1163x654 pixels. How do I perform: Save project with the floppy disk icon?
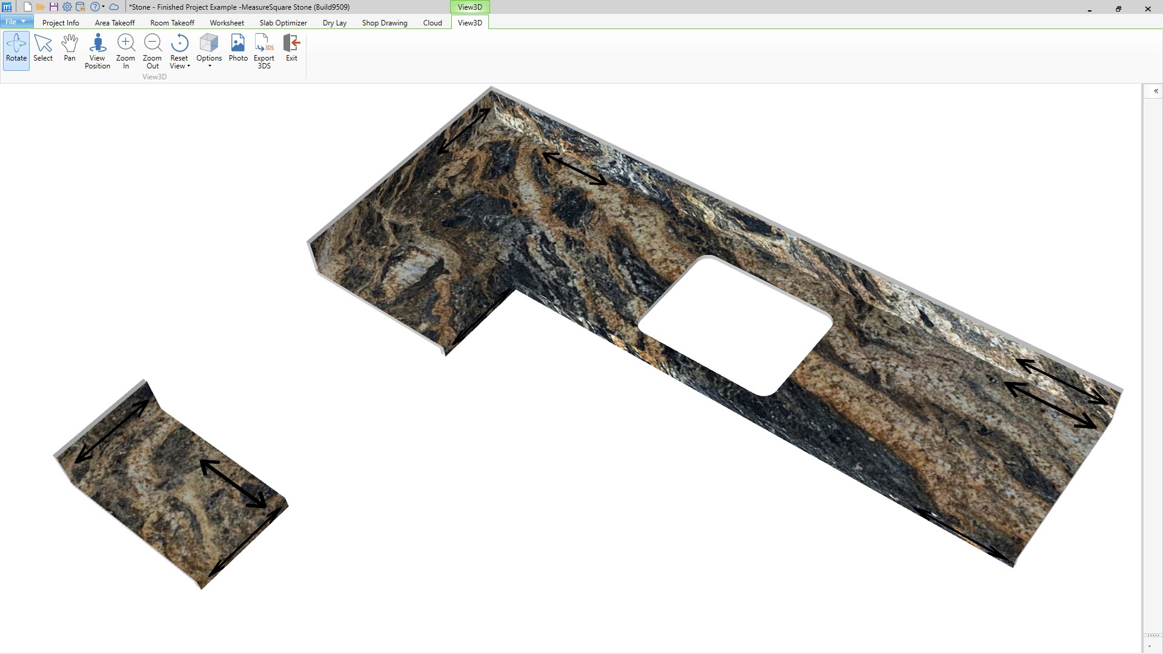click(54, 7)
